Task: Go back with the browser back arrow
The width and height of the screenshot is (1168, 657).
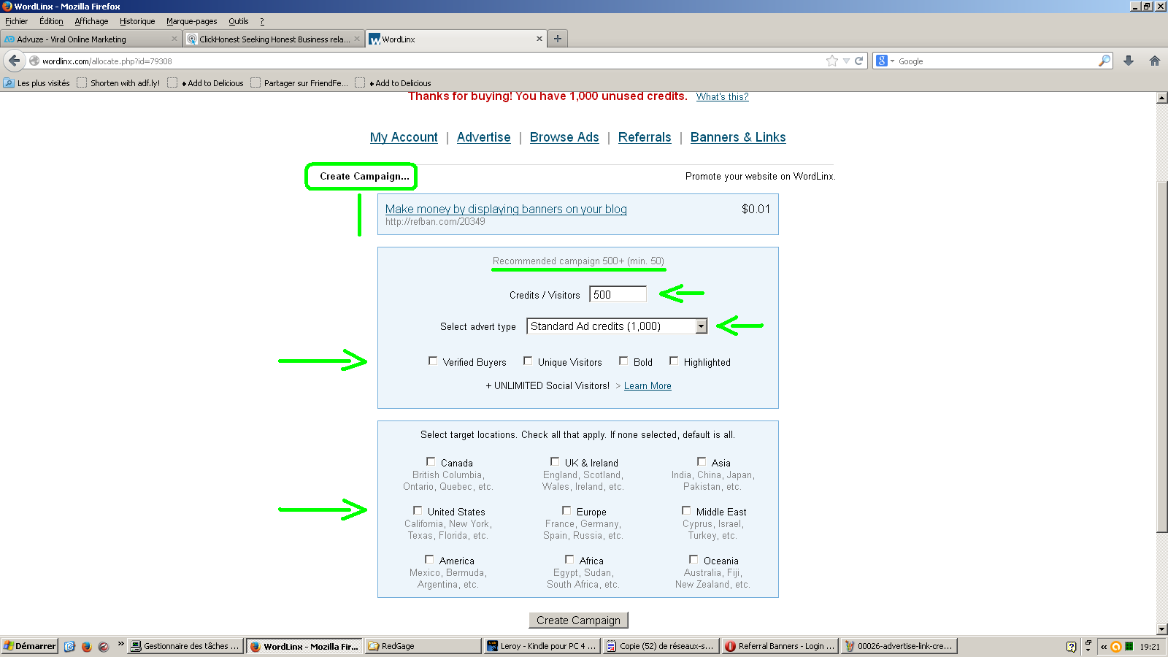Action: pyautogui.click(x=14, y=61)
